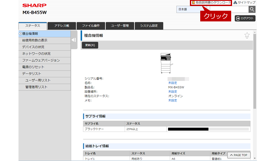275x161 pixels.
Task: Click the favorite star icon
Action: 247,36
